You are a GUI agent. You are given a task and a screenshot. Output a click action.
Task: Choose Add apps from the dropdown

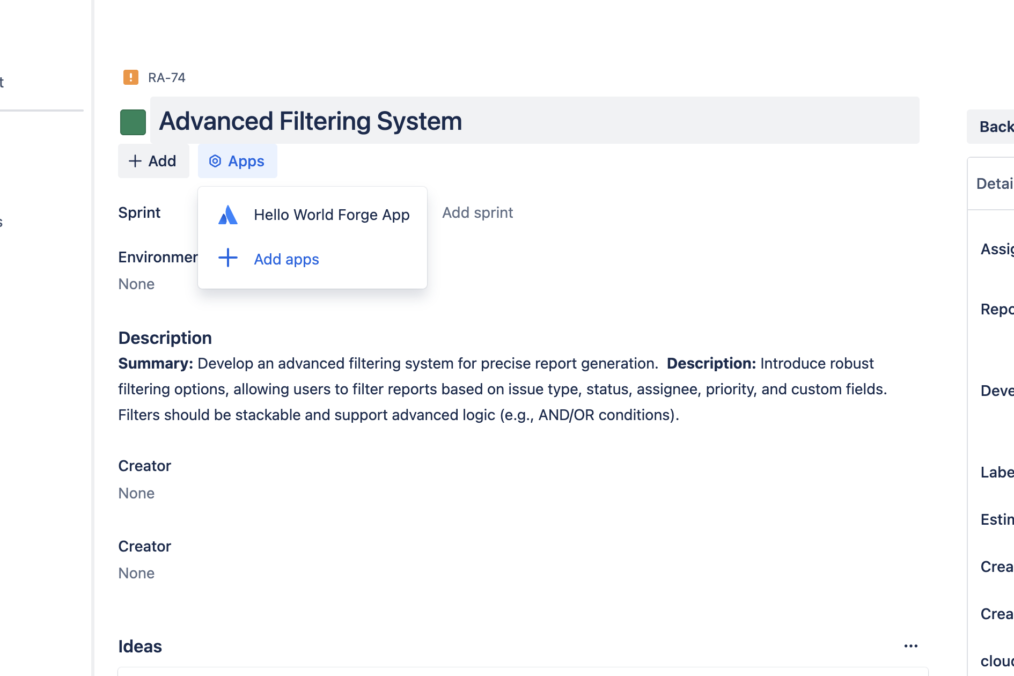tap(313, 259)
